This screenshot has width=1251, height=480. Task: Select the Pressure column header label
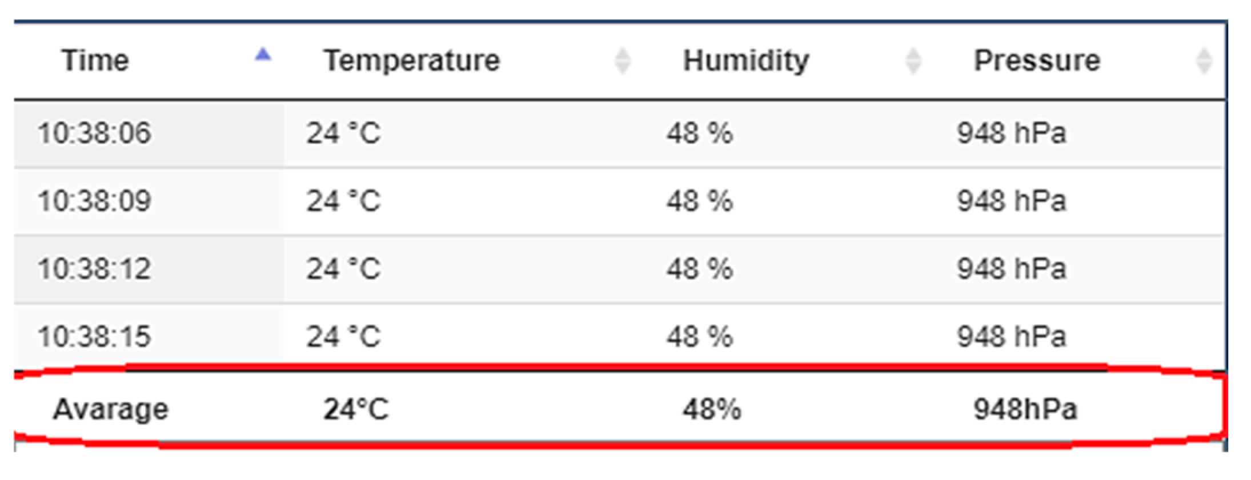click(x=1037, y=60)
